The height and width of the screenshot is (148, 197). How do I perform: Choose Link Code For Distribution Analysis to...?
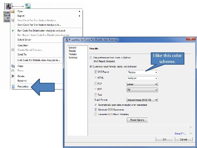click(39, 60)
